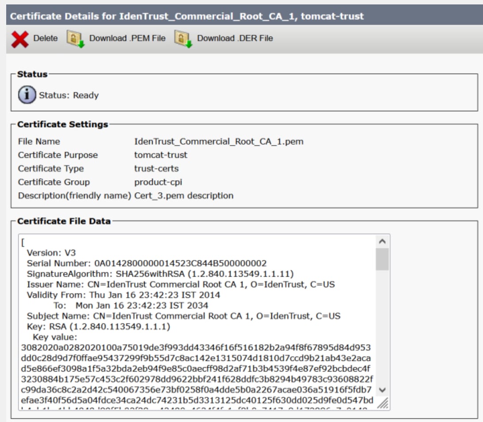
Task: Click the red X Delete icon
Action: (x=20, y=39)
